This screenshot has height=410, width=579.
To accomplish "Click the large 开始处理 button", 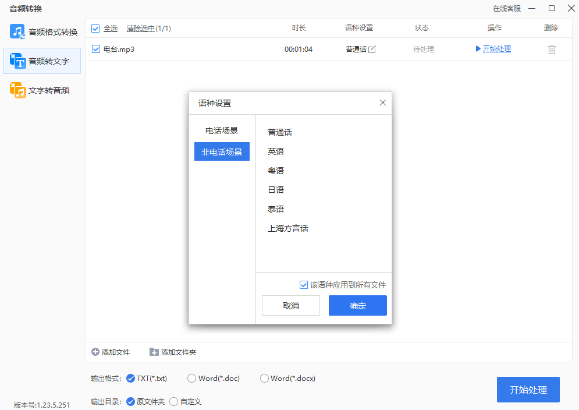I will pyautogui.click(x=528, y=390).
